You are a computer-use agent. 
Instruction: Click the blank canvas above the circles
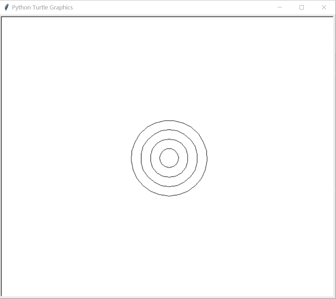tap(169, 70)
